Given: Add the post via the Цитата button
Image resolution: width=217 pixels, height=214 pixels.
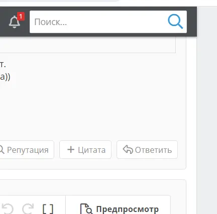Looking at the screenshot, I should pyautogui.click(x=85, y=150).
